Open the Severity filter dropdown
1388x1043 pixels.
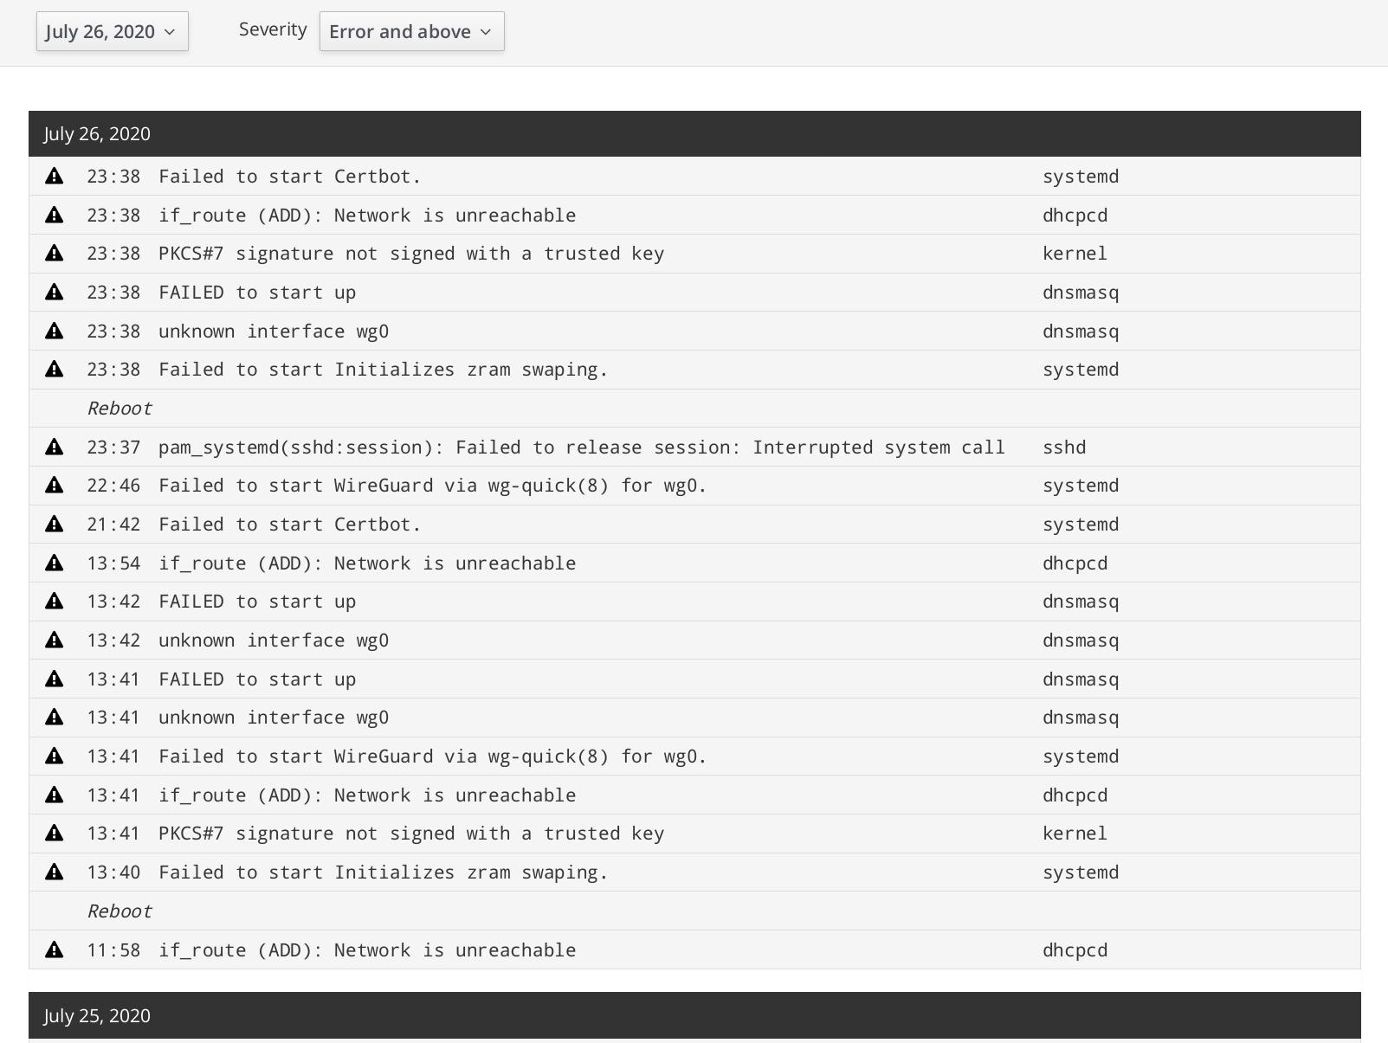(x=411, y=31)
